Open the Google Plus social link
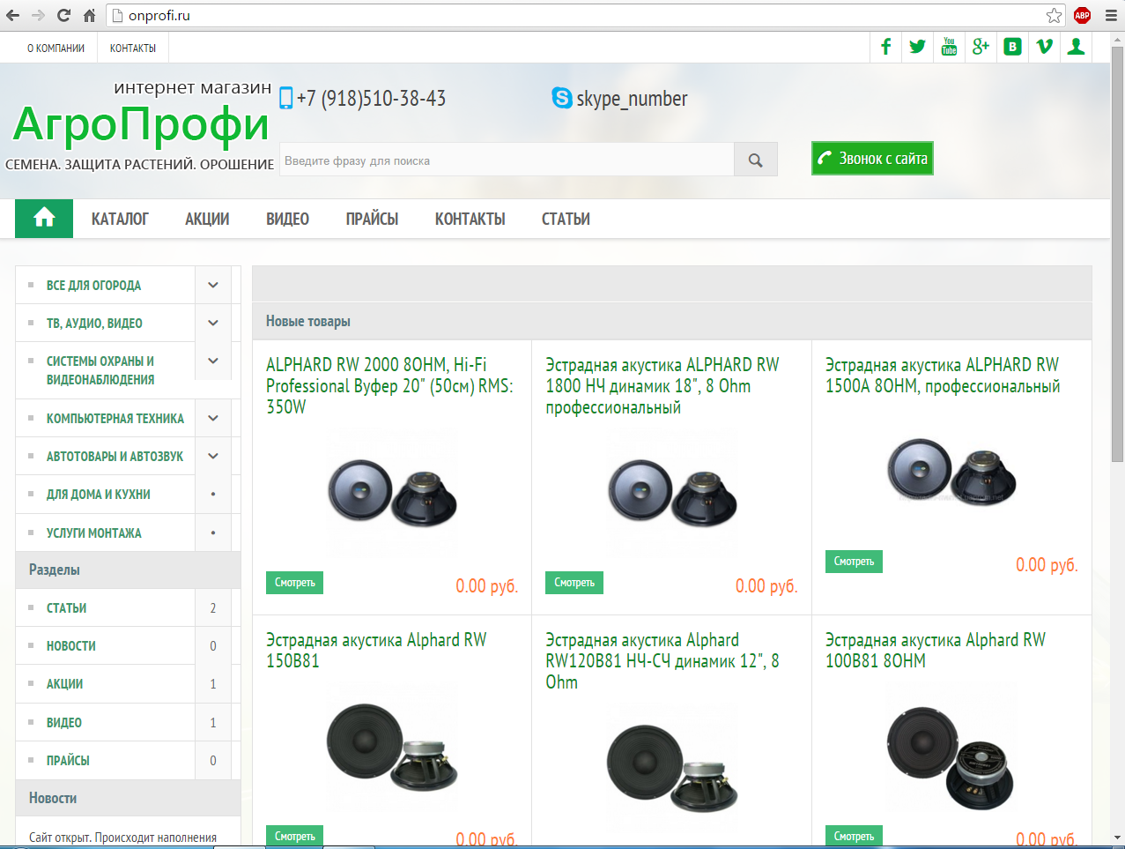This screenshot has width=1125, height=849. [x=981, y=47]
